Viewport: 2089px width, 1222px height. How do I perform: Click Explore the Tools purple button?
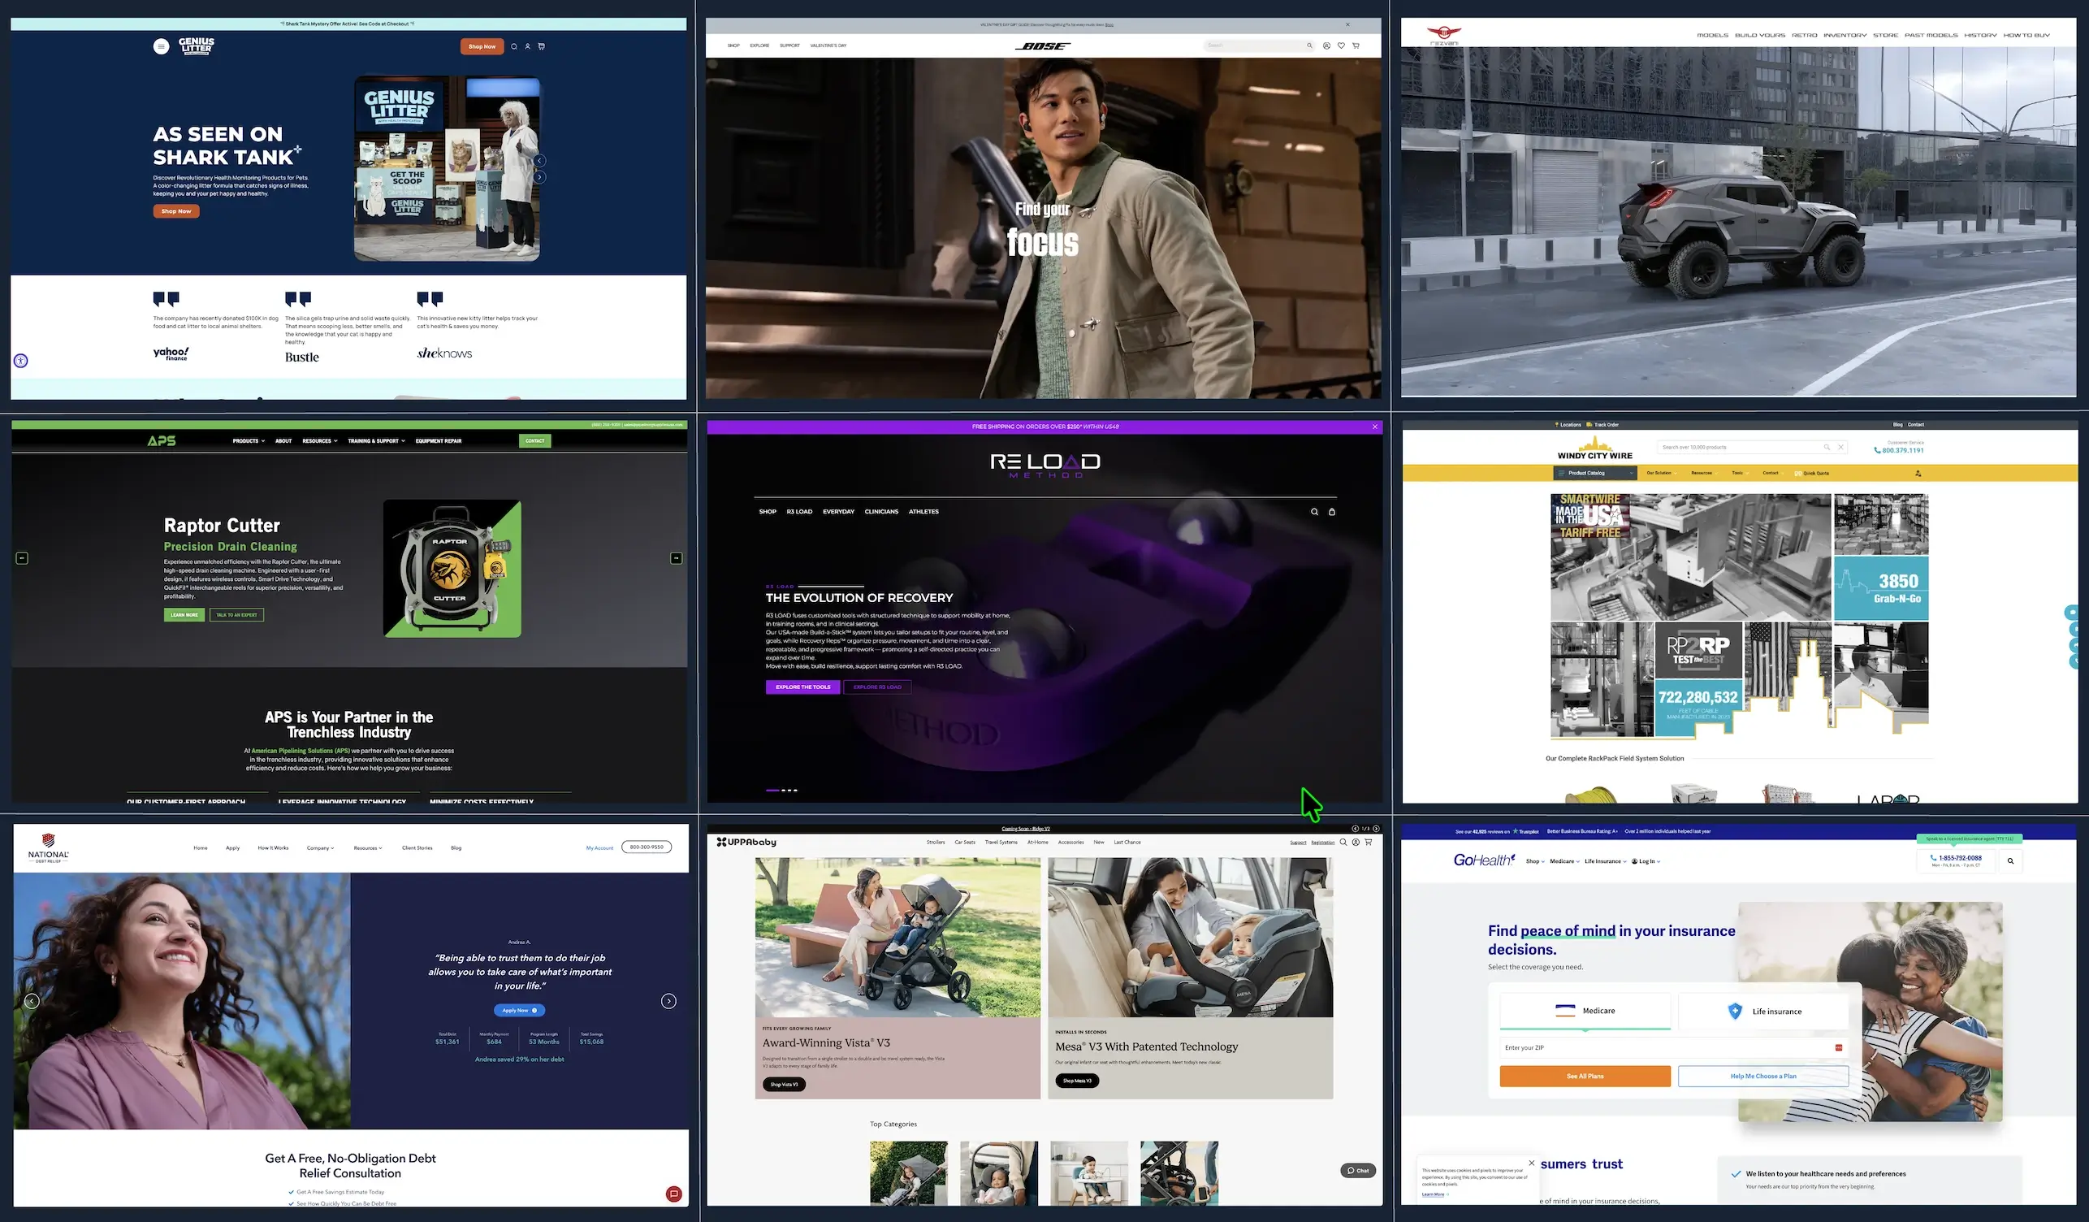(x=802, y=687)
